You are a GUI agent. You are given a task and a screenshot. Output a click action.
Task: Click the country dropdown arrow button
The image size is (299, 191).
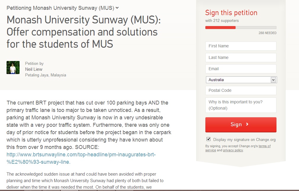coord(273,80)
